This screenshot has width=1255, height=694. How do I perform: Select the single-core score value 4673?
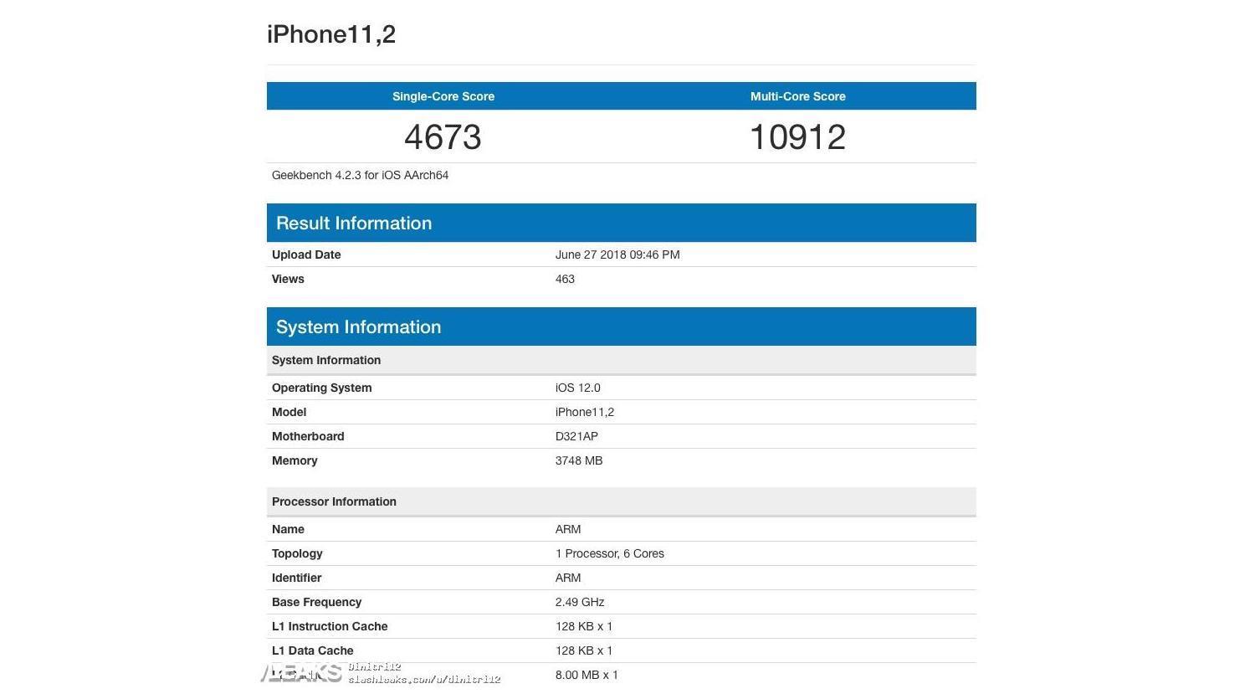(x=443, y=137)
